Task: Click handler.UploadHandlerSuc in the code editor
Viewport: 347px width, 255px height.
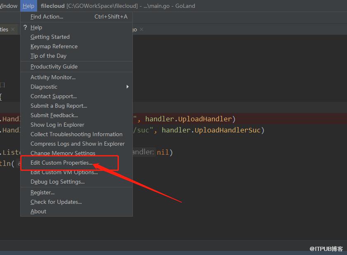Action: [211, 130]
